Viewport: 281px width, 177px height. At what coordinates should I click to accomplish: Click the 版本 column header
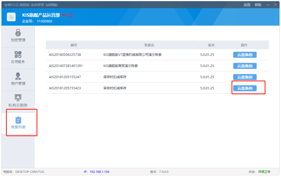211,45
